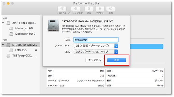
Task: Confirm with the blue 消去 button
Action: [116, 60]
